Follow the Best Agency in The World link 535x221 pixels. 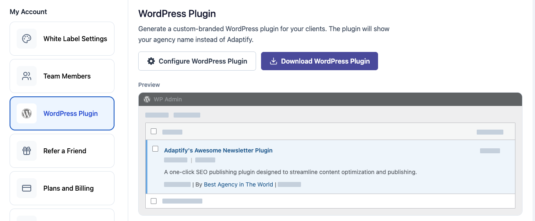click(238, 184)
